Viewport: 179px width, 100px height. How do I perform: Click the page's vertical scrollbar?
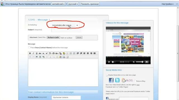coord(178,53)
